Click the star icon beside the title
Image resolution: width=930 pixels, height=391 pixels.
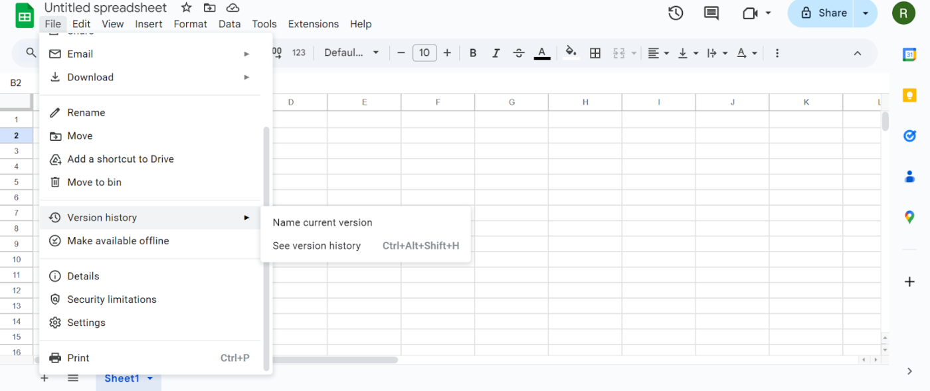click(187, 8)
